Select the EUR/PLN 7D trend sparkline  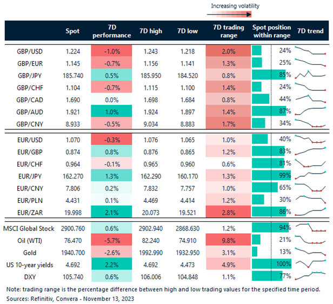311,197
